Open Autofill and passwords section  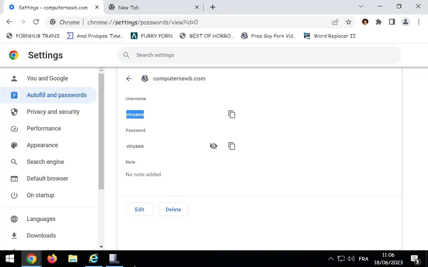point(48,95)
